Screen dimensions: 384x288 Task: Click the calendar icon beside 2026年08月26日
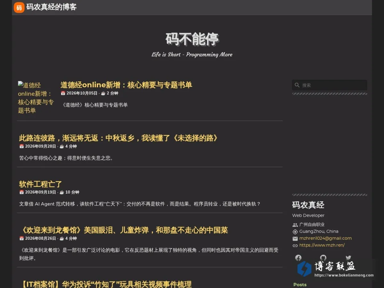[x=21, y=238]
